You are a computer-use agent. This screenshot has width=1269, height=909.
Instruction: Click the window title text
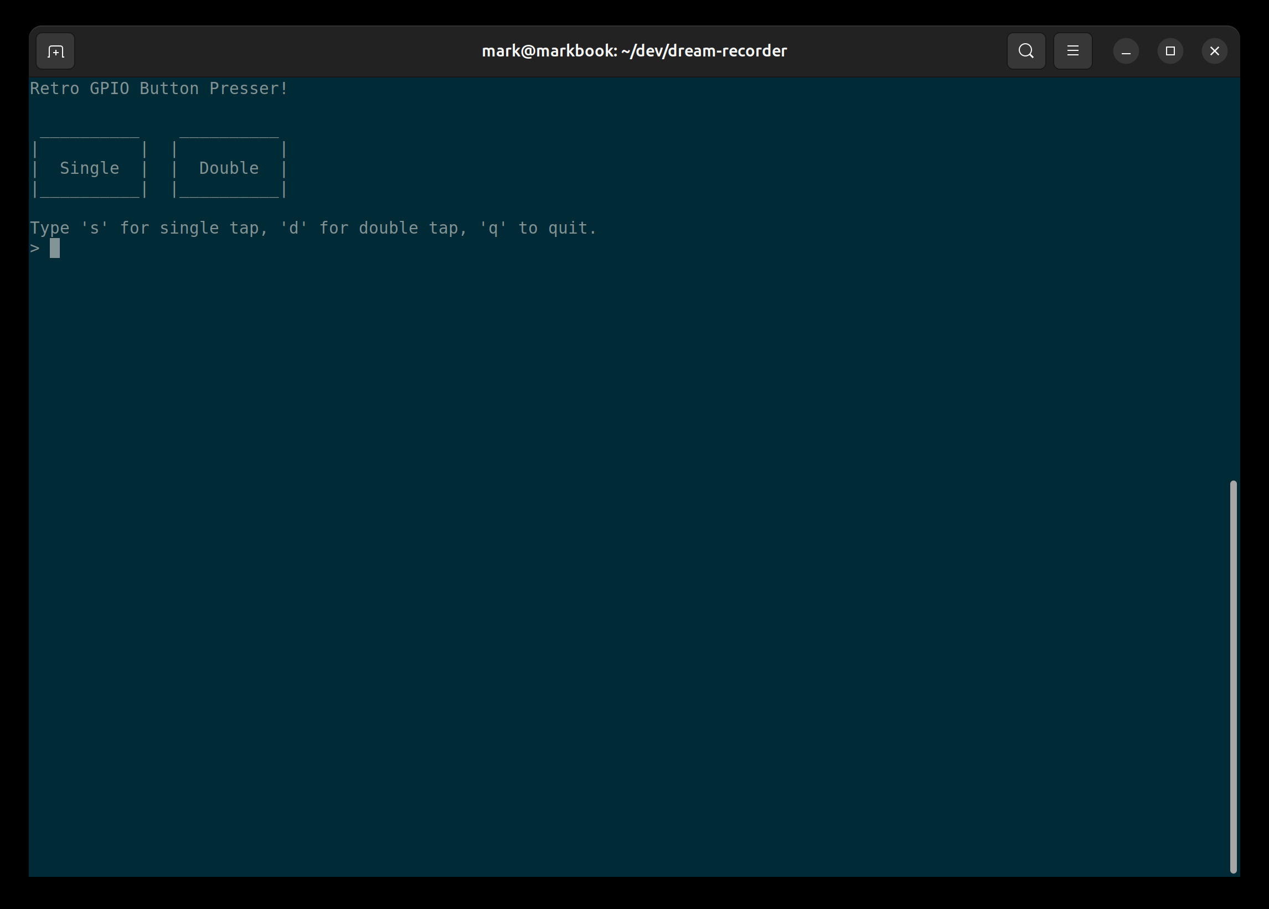tap(634, 51)
